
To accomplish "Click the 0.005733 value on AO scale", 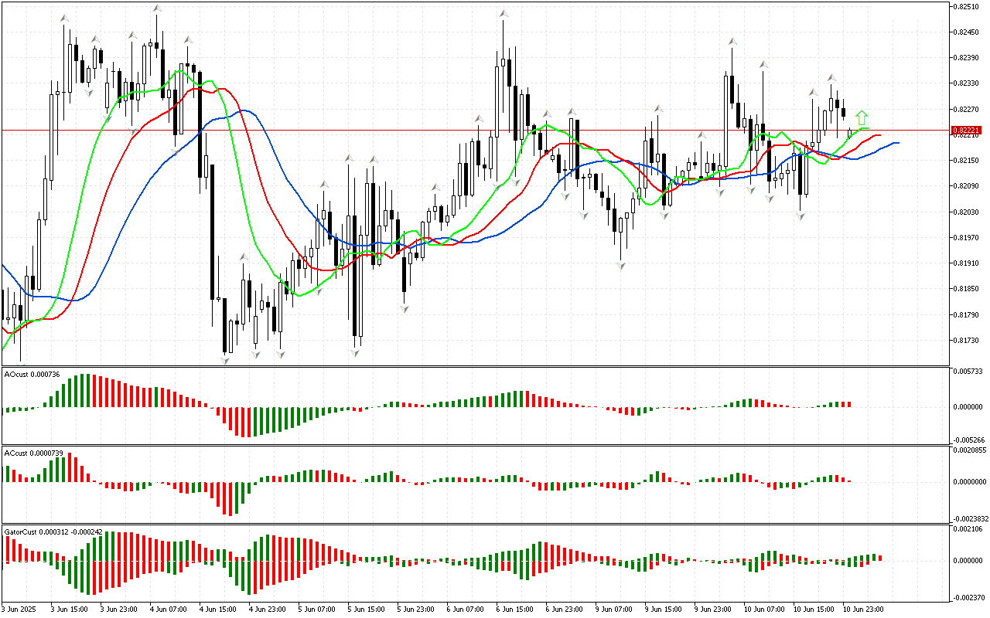I will tap(969, 372).
